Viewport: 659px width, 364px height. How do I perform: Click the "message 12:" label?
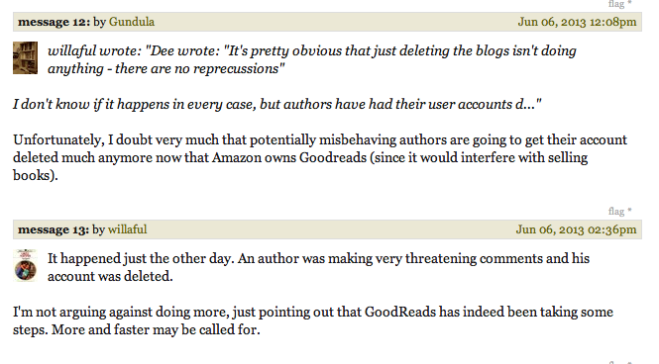click(54, 22)
